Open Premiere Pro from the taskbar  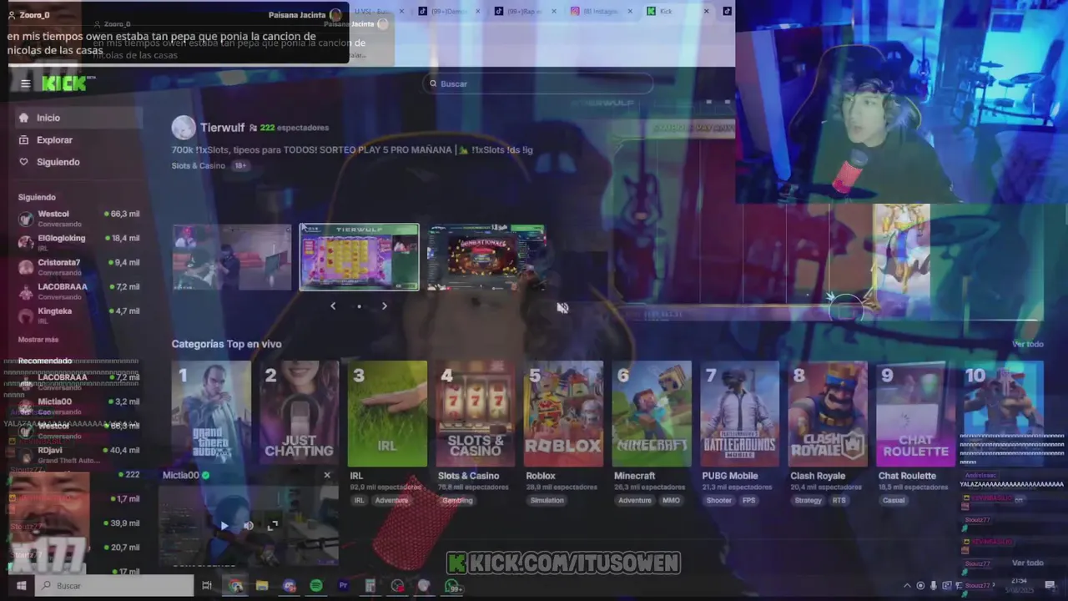point(343,586)
